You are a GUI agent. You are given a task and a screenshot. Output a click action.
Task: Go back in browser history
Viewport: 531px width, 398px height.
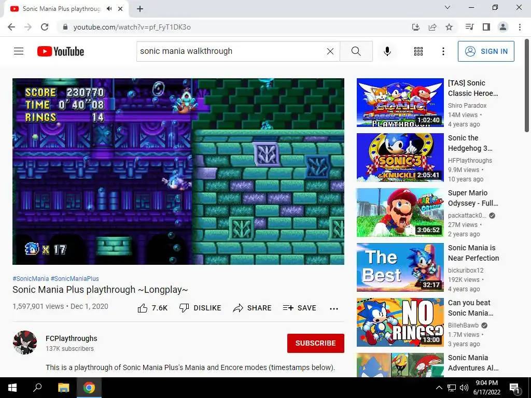pyautogui.click(x=11, y=27)
